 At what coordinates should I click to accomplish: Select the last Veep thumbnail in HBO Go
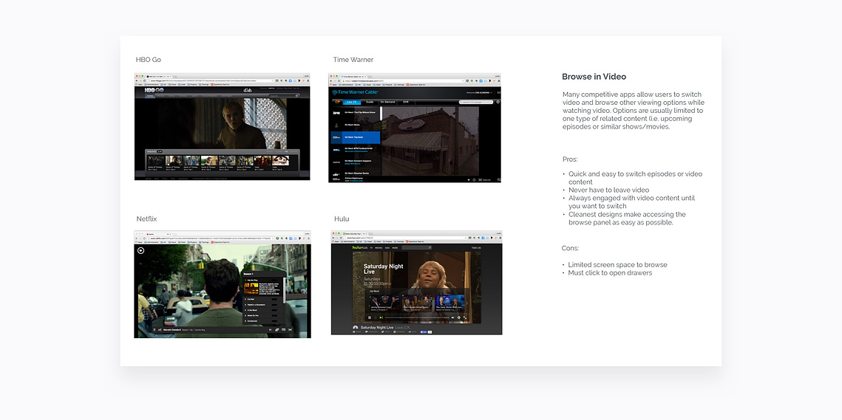click(280, 160)
